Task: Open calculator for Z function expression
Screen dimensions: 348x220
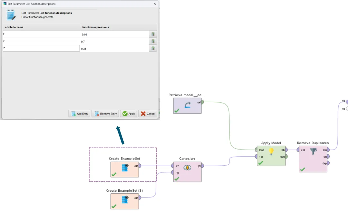Action: [x=153, y=49]
